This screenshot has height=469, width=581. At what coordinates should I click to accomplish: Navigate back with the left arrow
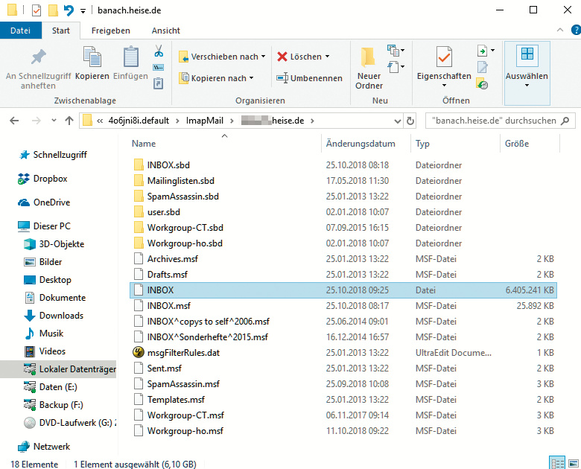pos(14,121)
